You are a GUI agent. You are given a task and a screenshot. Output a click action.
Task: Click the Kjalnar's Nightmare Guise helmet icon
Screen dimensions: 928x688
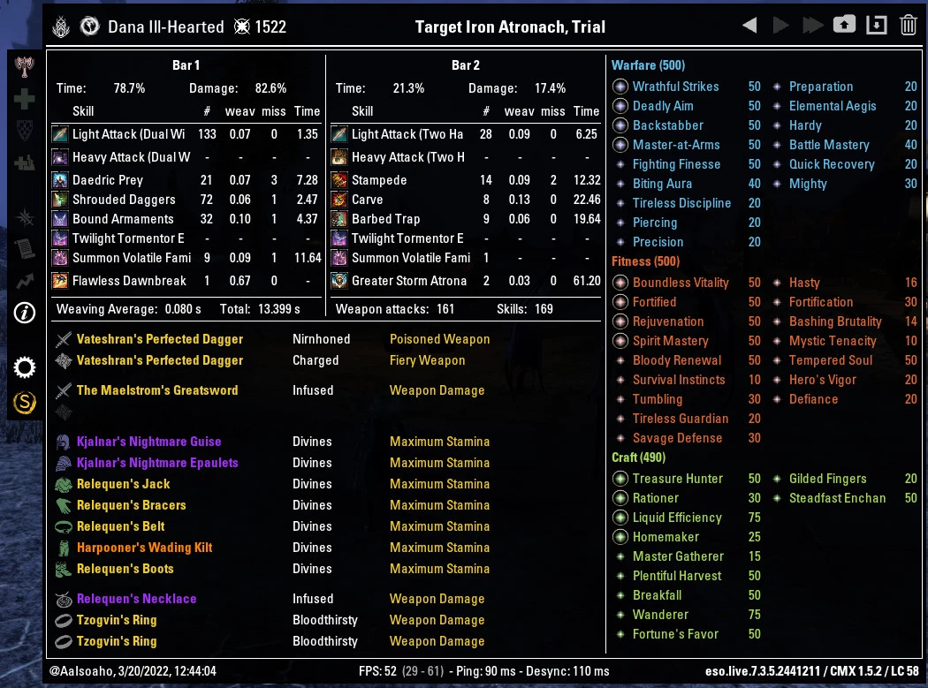pos(64,442)
